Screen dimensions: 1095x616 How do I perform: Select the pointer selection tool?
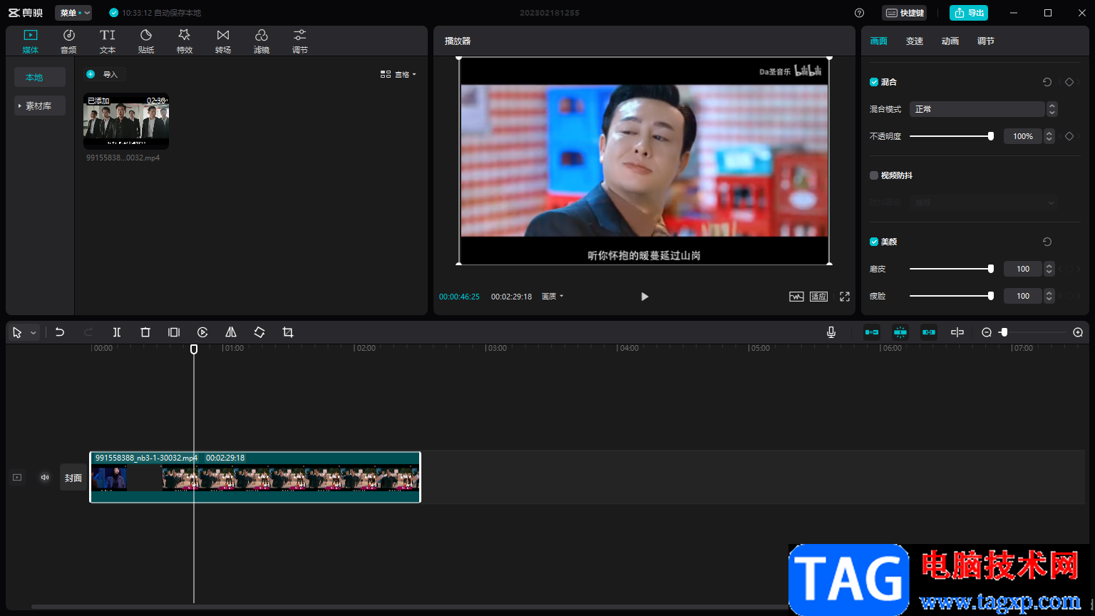pyautogui.click(x=17, y=332)
